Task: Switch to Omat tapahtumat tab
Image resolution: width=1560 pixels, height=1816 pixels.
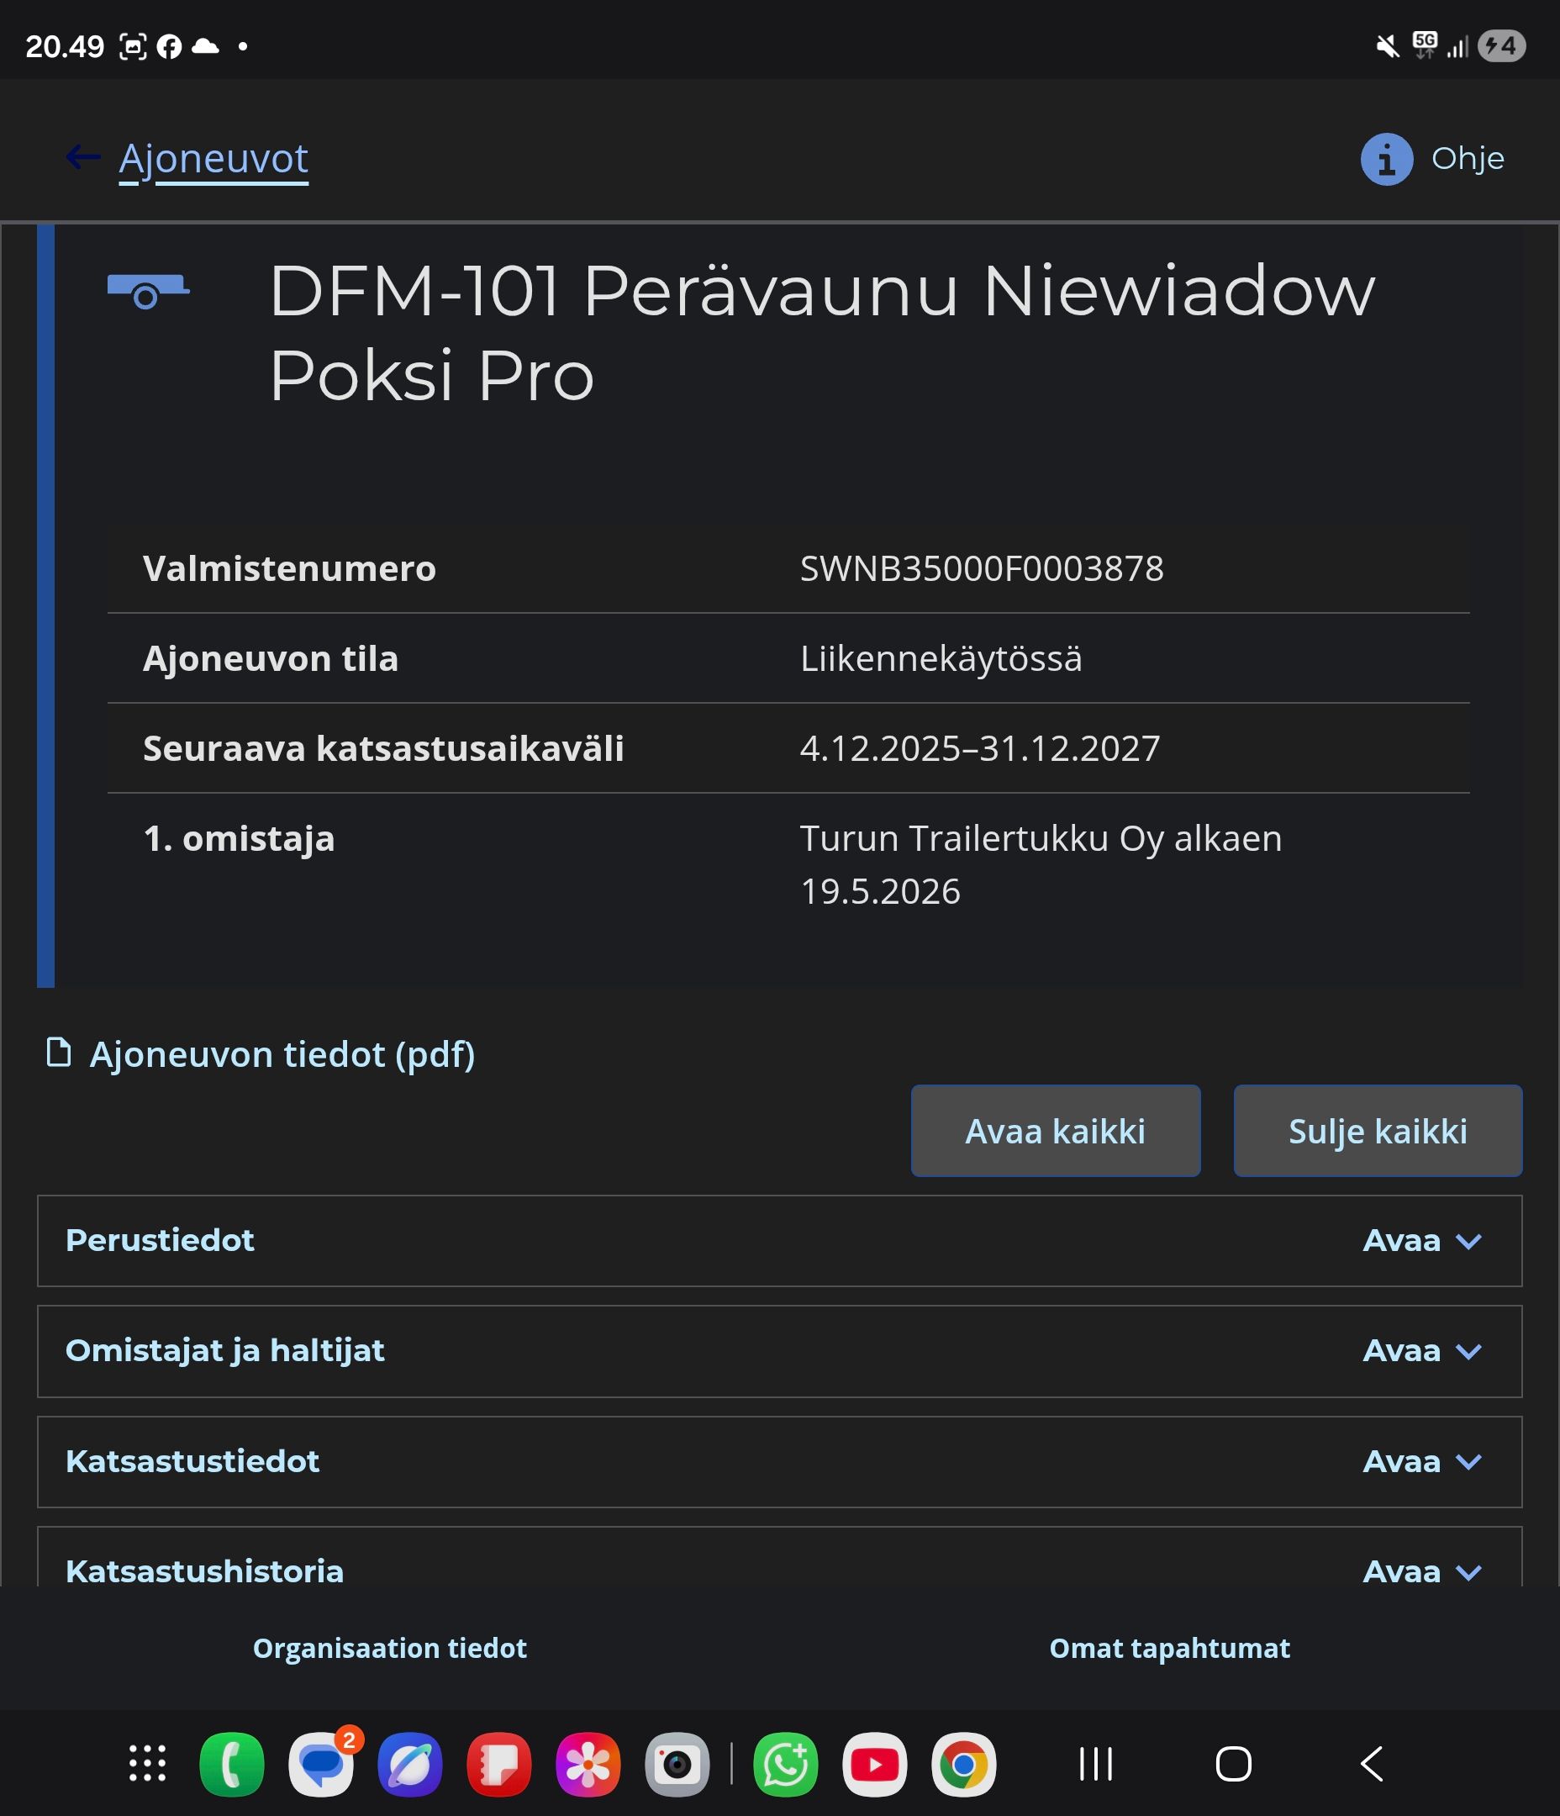Action: click(1169, 1648)
